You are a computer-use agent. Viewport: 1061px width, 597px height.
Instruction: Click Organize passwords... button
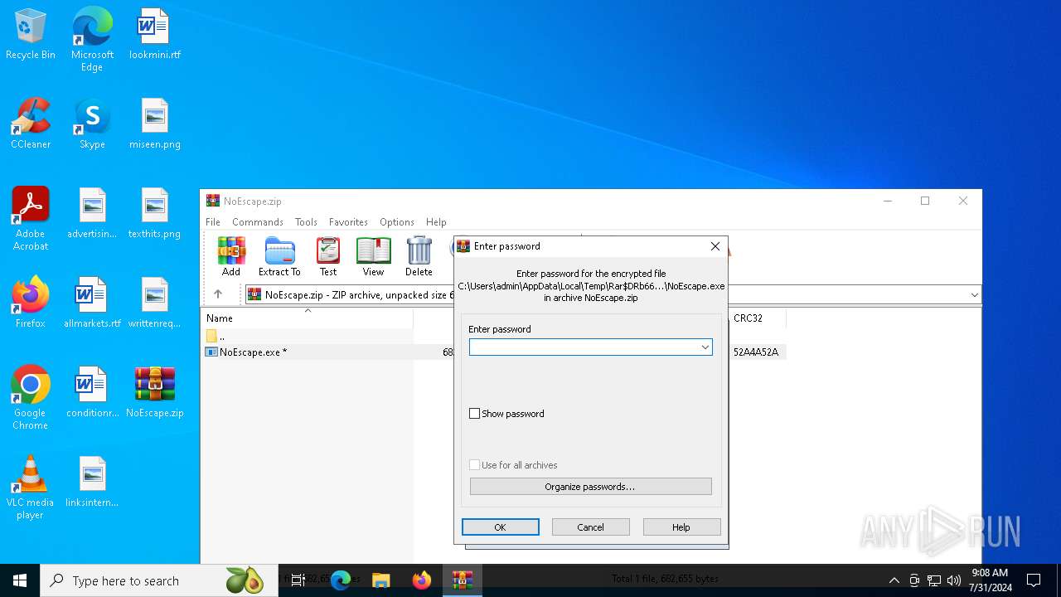tap(591, 487)
